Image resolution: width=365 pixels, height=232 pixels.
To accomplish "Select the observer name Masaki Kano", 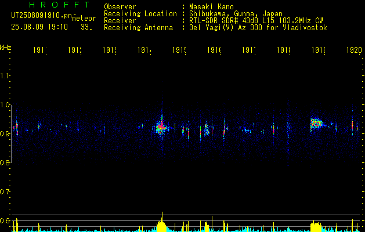I will [x=211, y=7].
